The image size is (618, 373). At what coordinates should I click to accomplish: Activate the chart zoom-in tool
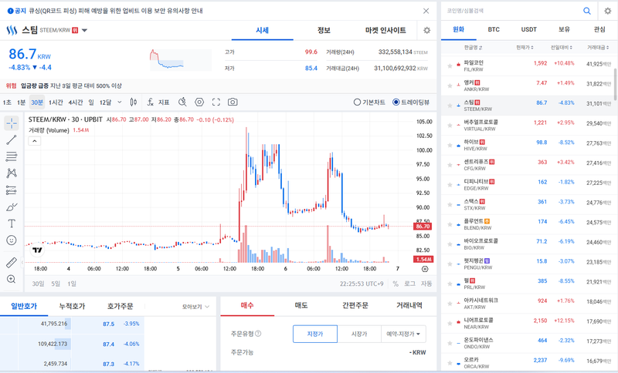(12, 279)
